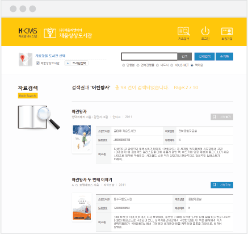Screen dimensions: 248x234
Task: Click the orange cover thumbnail of second book
Action: point(82,207)
